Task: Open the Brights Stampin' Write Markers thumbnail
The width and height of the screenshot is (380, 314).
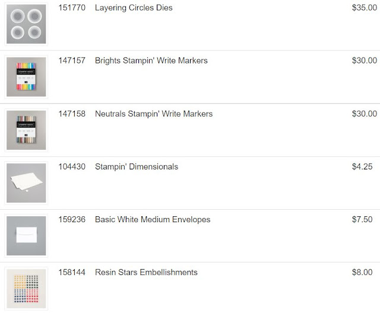Action: pyautogui.click(x=26, y=77)
